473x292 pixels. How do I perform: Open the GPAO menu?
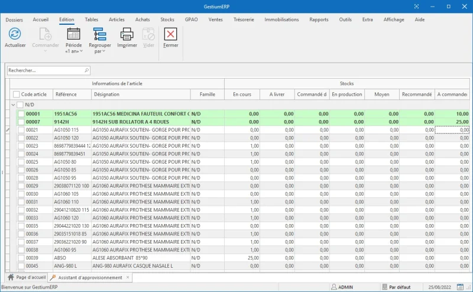[x=191, y=20]
